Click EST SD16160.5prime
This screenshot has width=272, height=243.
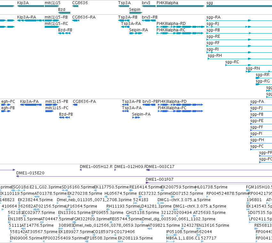[x=78, y=187]
